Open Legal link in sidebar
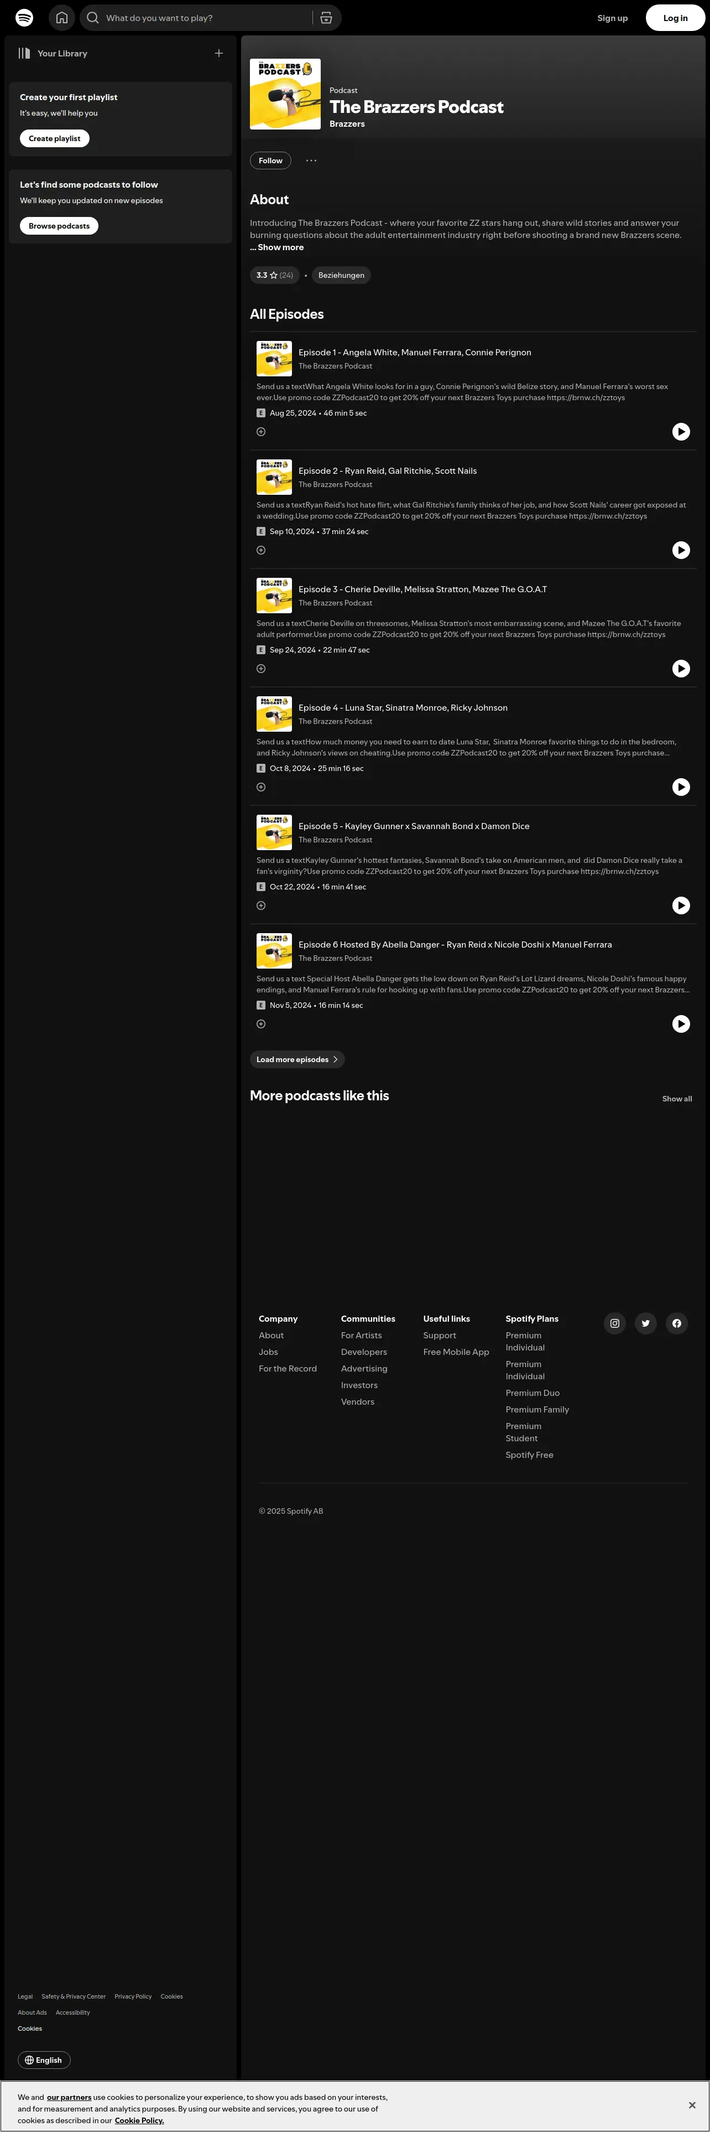 tap(25, 1996)
